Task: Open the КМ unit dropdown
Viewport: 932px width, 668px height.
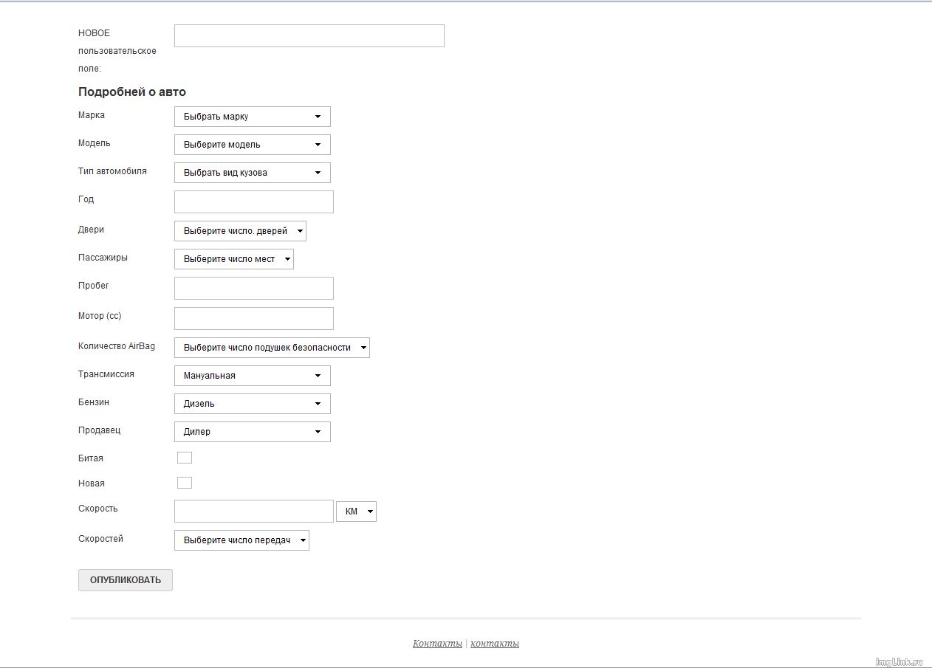Action: click(x=356, y=512)
